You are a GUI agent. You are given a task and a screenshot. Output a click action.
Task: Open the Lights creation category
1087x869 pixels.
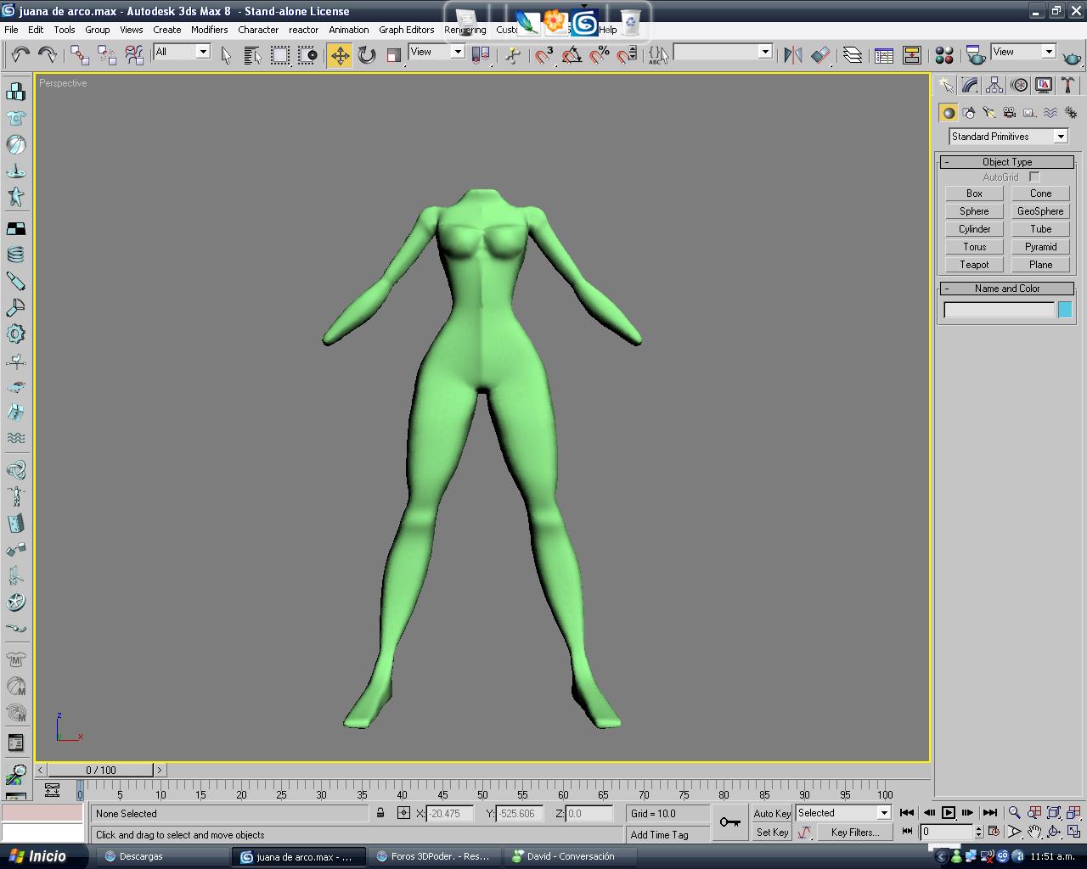(x=989, y=112)
